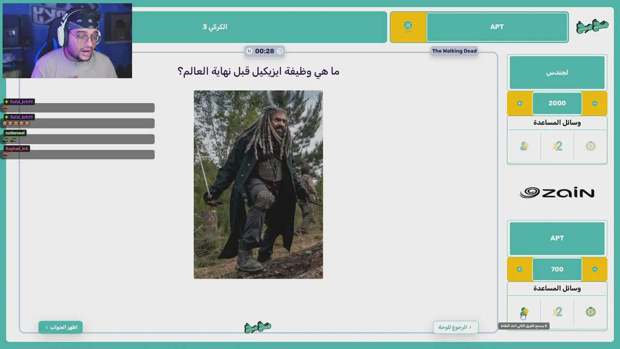The image size is (620, 349).
Task: Click وسائل المساعدة heading under 700 score
Action: (x=557, y=288)
